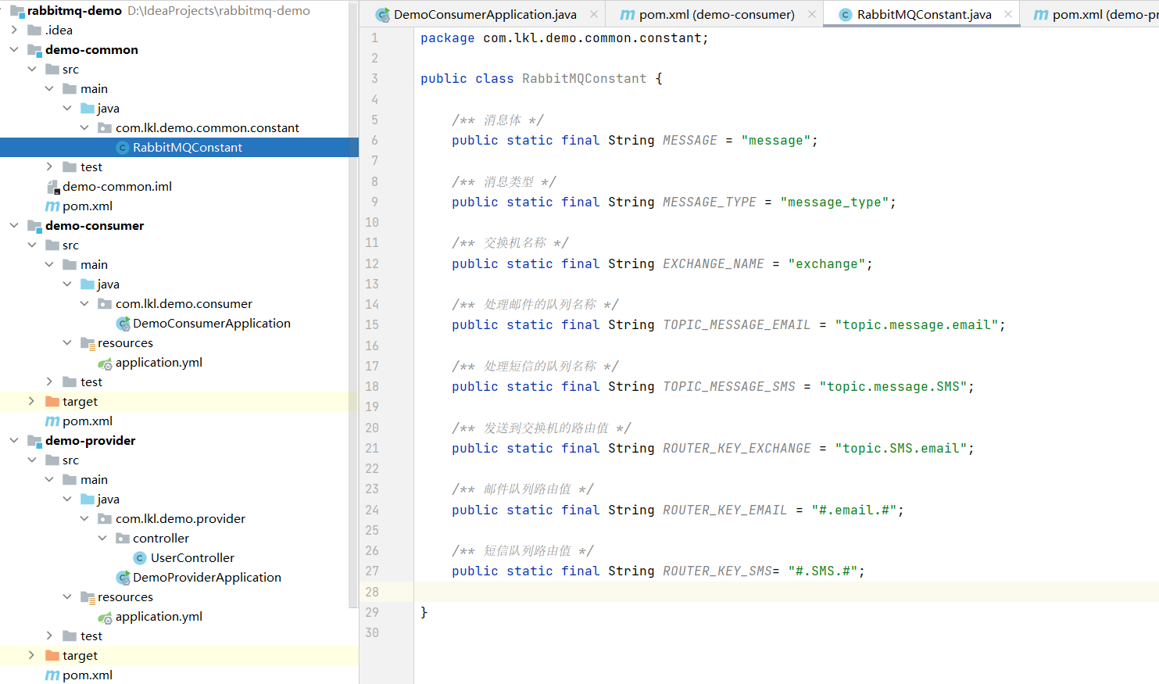Click the com.lkl.demo.provider package icon
This screenshot has height=684, width=1159.
(x=105, y=519)
